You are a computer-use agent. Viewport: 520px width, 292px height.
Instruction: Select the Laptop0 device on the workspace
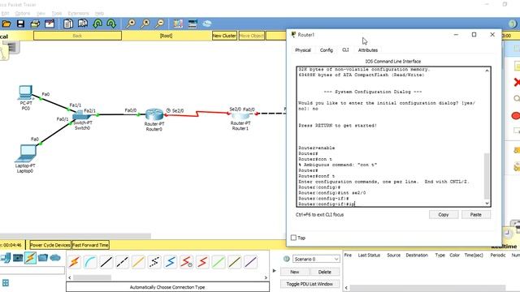[x=26, y=153]
